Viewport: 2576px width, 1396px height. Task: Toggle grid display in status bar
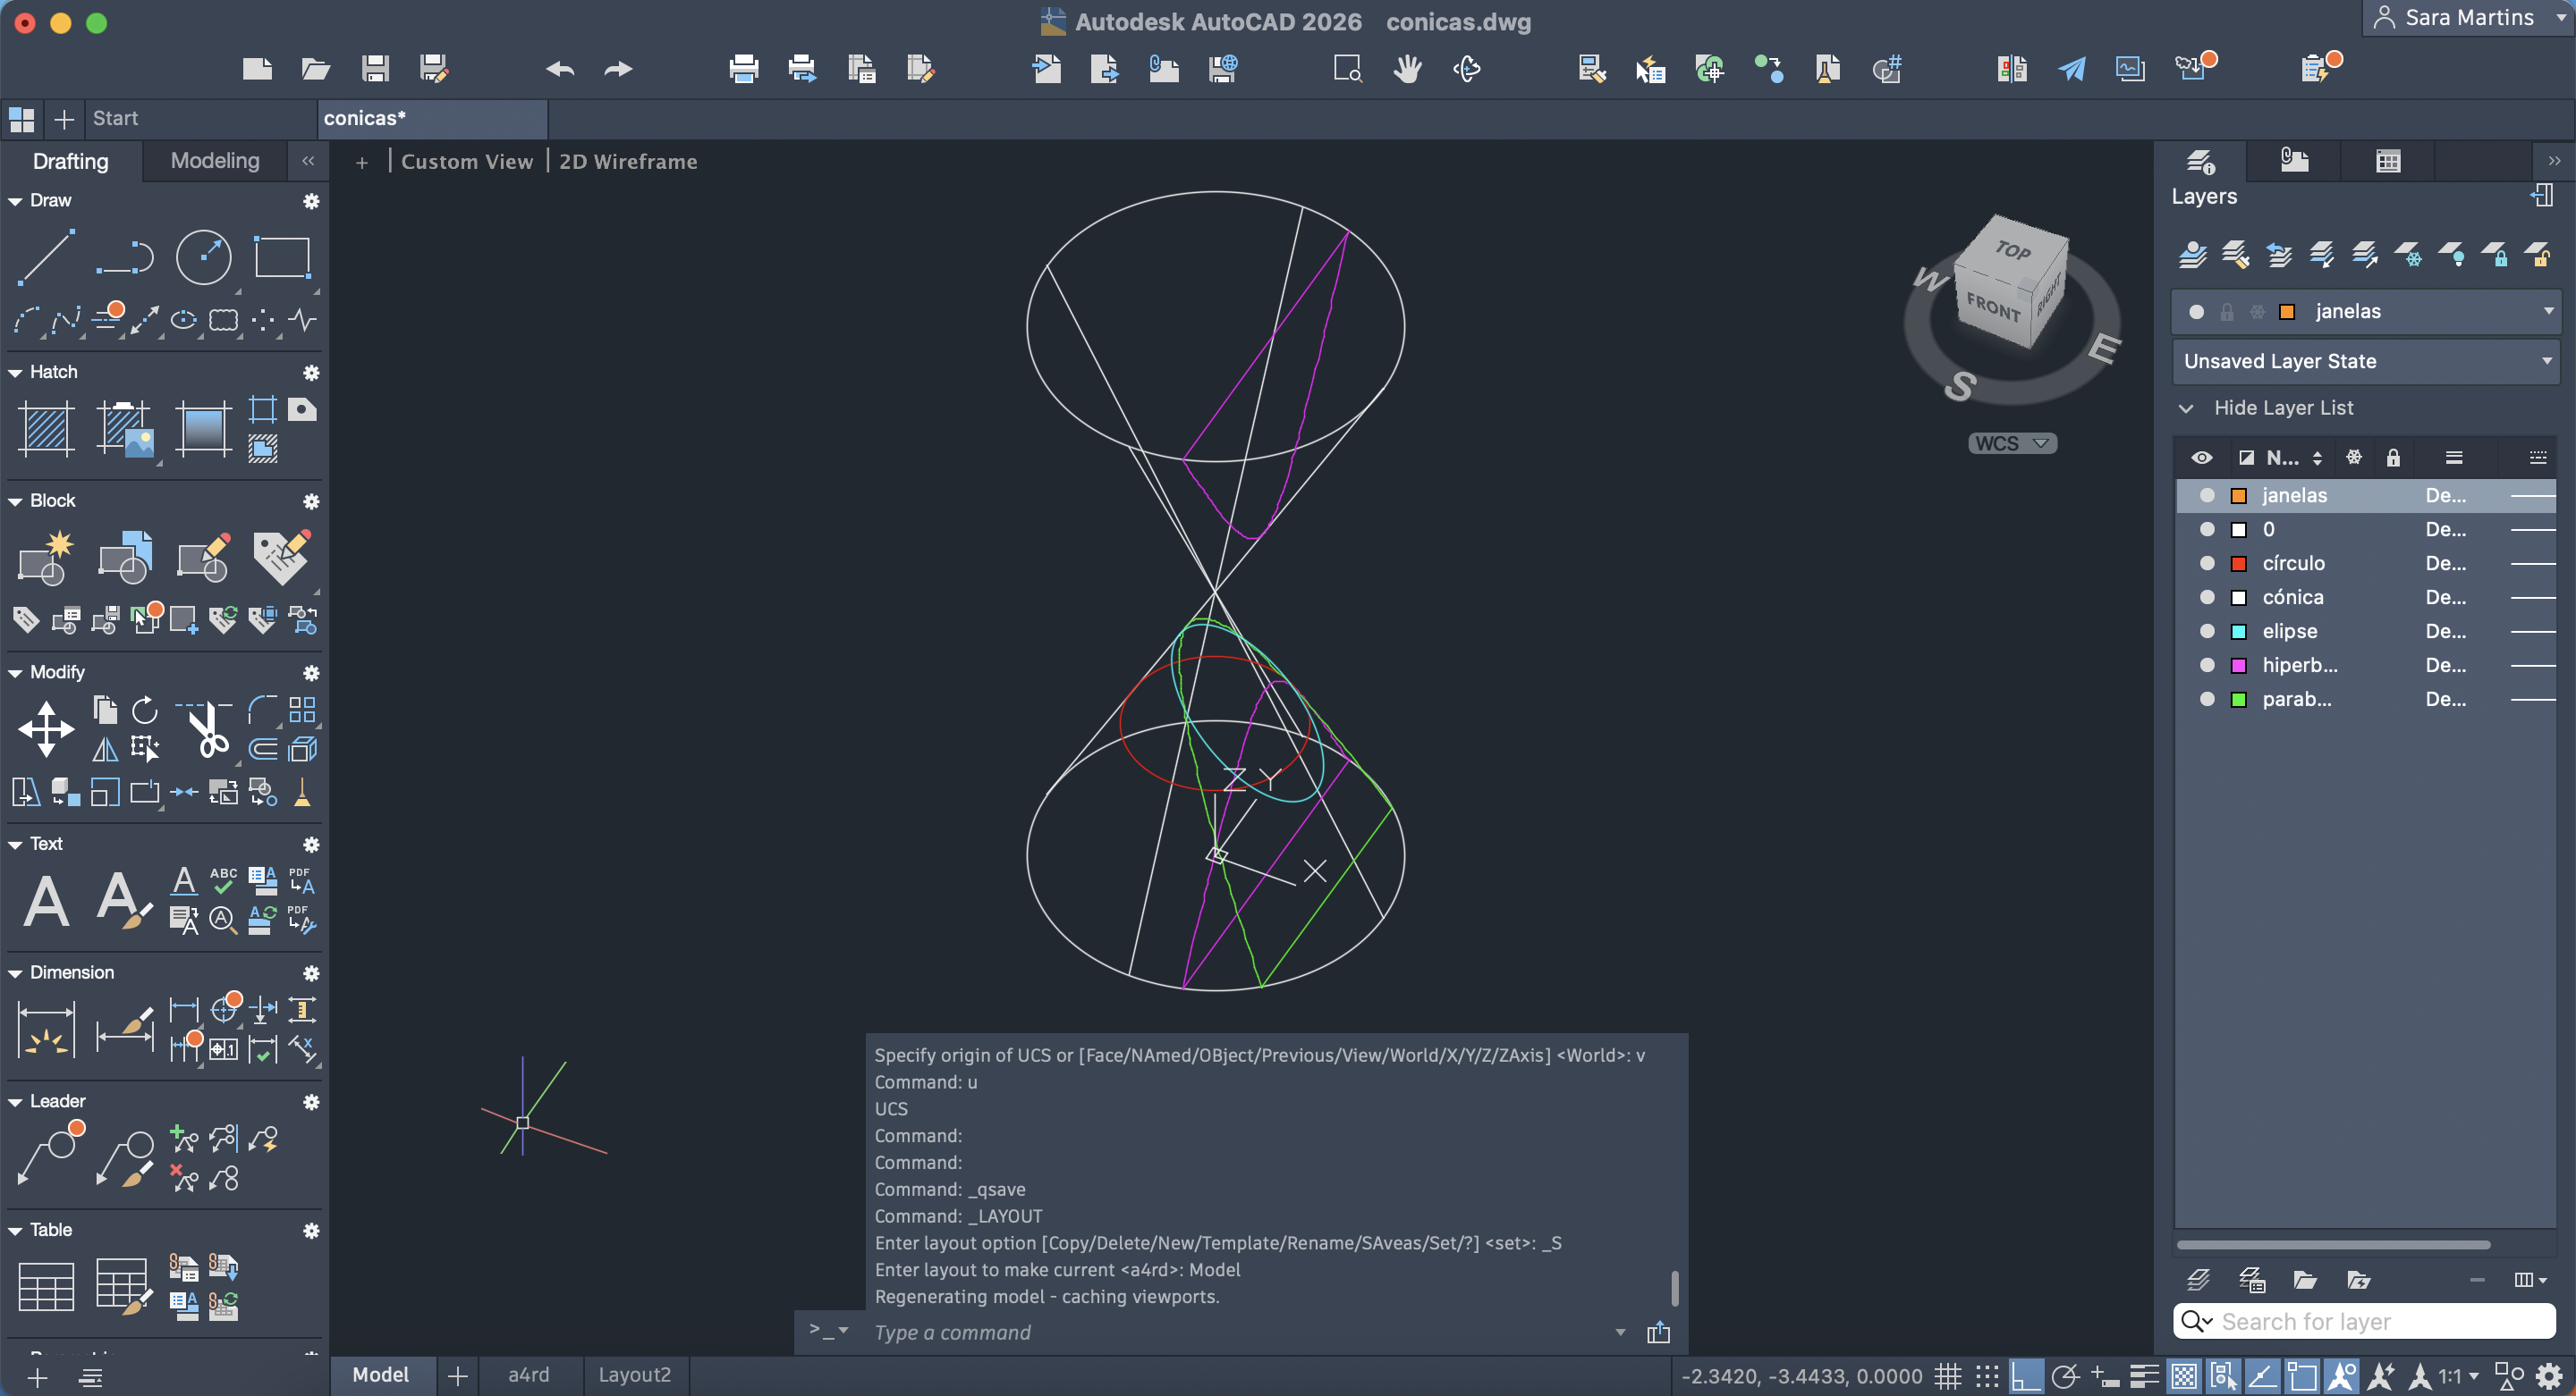point(1947,1376)
